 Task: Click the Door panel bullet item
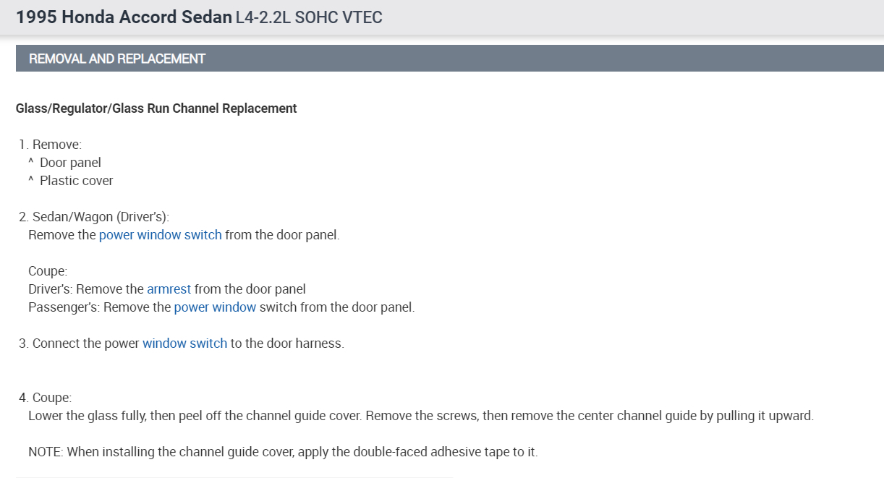point(70,163)
